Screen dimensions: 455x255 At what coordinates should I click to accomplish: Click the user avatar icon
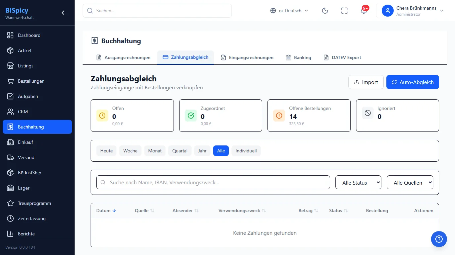click(388, 11)
